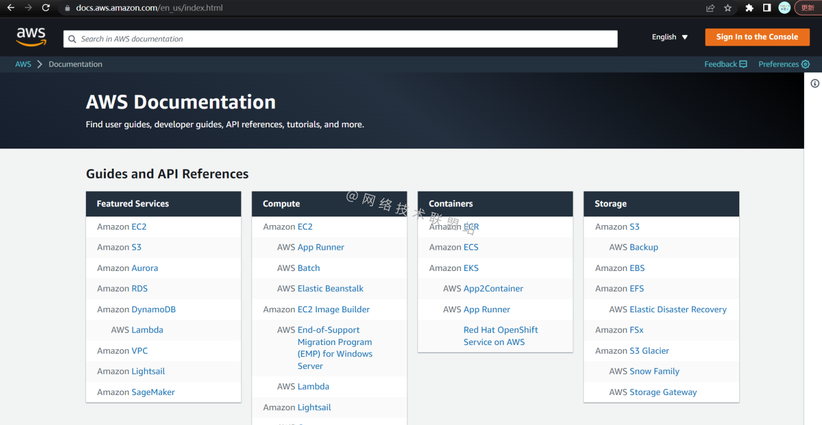Click the Guides and API References heading
The image size is (822, 425).
click(167, 174)
